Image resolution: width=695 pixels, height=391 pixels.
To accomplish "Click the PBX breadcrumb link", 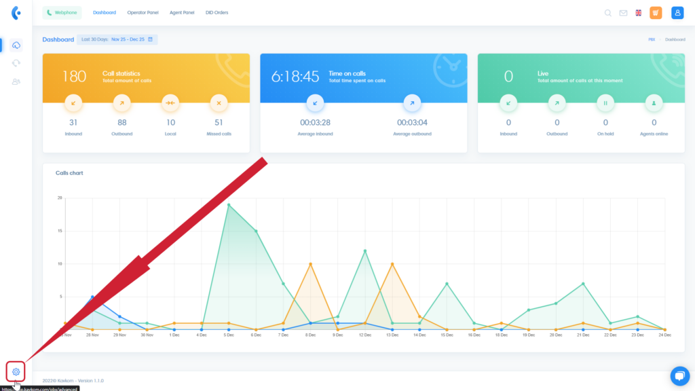I will pyautogui.click(x=652, y=39).
